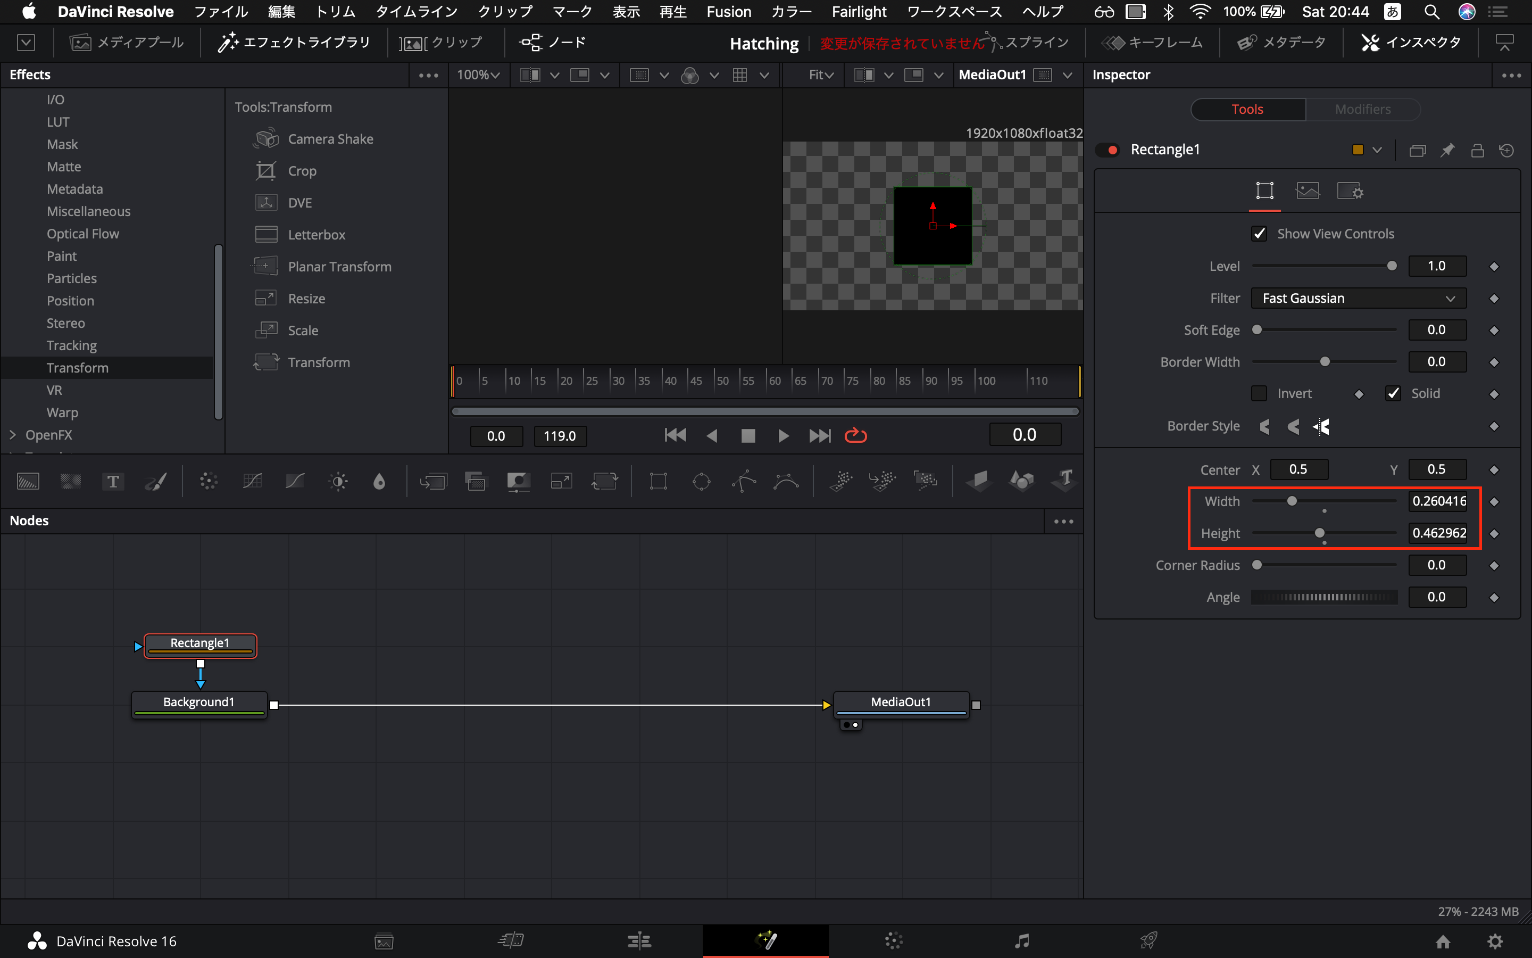This screenshot has height=958, width=1532.
Task: Toggle Rectangle1 enable switch in Inspector
Action: point(1108,150)
